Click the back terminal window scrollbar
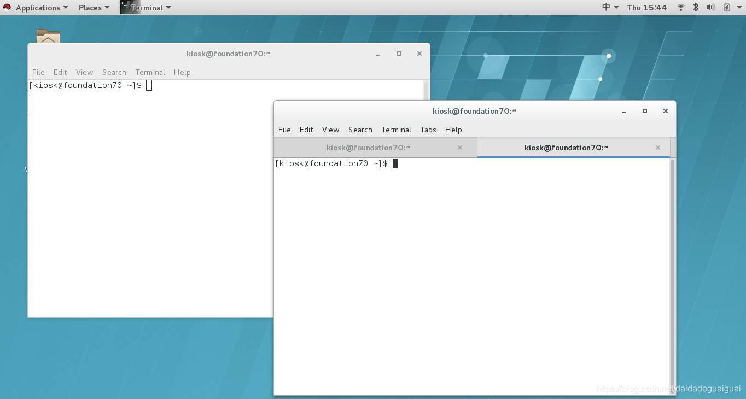The width and height of the screenshot is (746, 399). [x=427, y=91]
